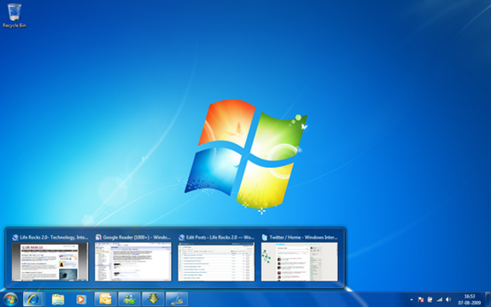Screen dimensions: 491x307
Task: Open the Outlook mail taskbar icon
Action: (x=106, y=299)
